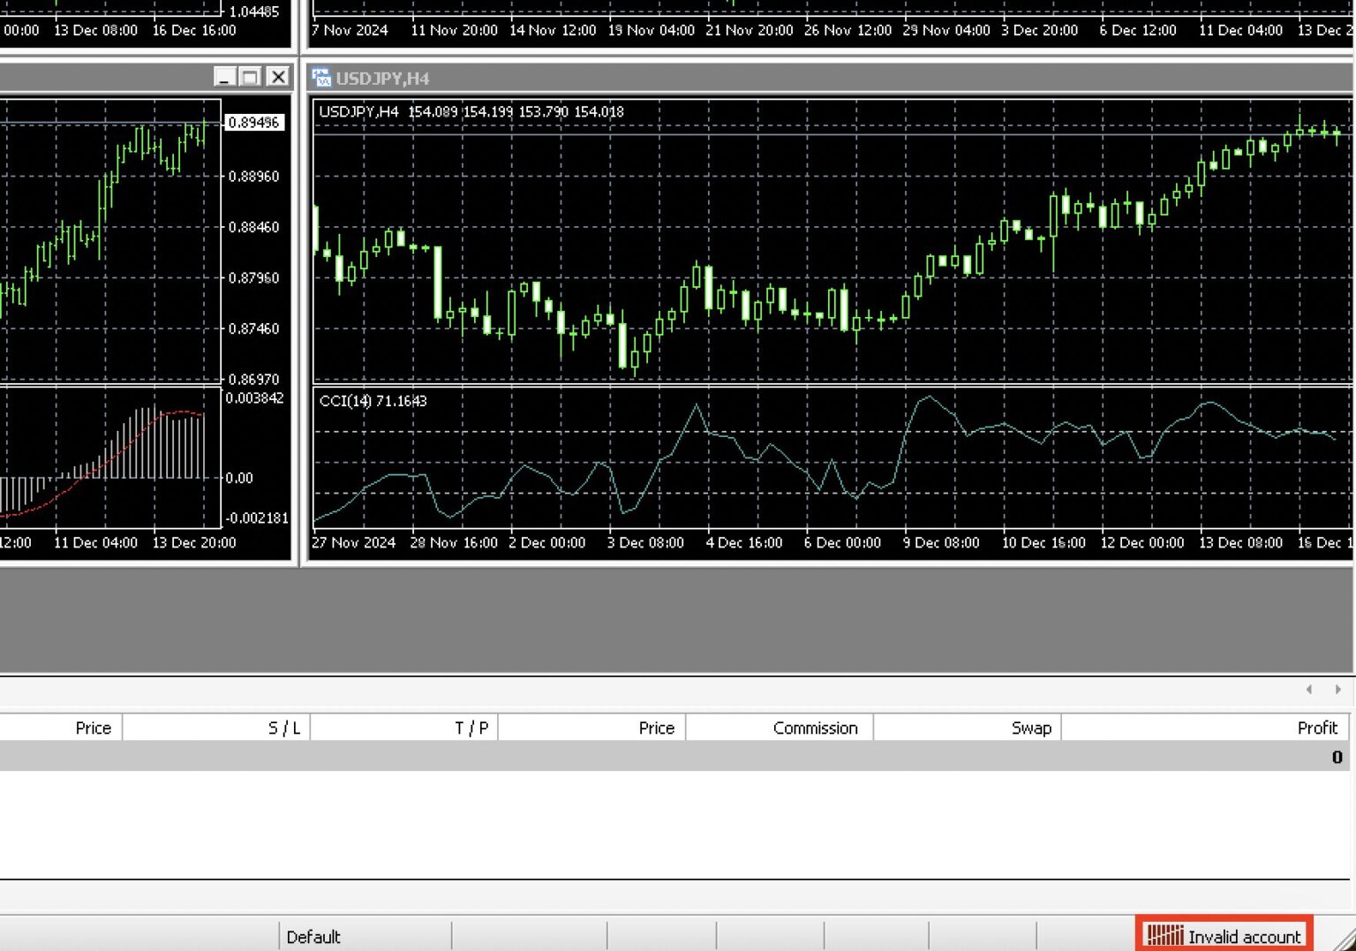1356x951 pixels.
Task: Click the S / L column header
Action: coord(283,728)
